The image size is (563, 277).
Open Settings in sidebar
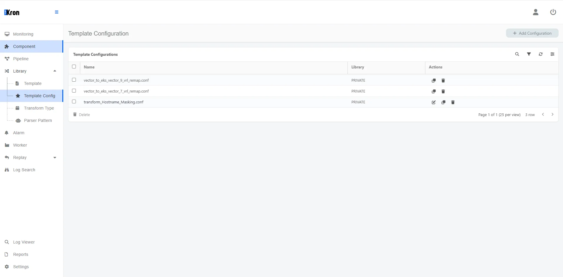31,267
